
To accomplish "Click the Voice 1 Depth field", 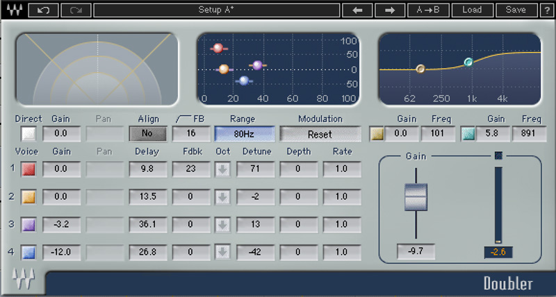I will pyautogui.click(x=299, y=169).
